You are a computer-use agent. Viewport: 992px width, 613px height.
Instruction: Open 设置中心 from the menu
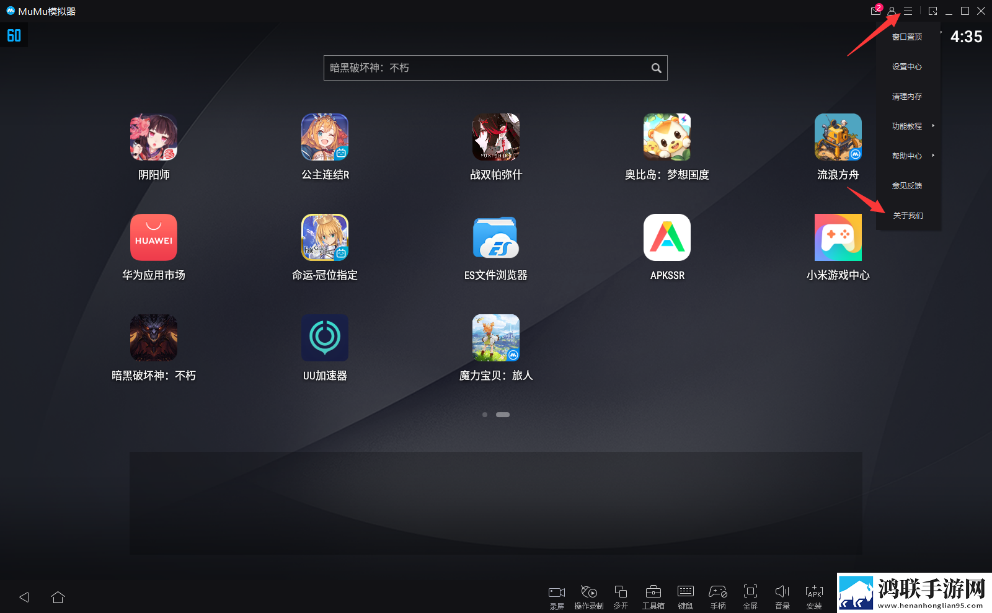click(908, 67)
